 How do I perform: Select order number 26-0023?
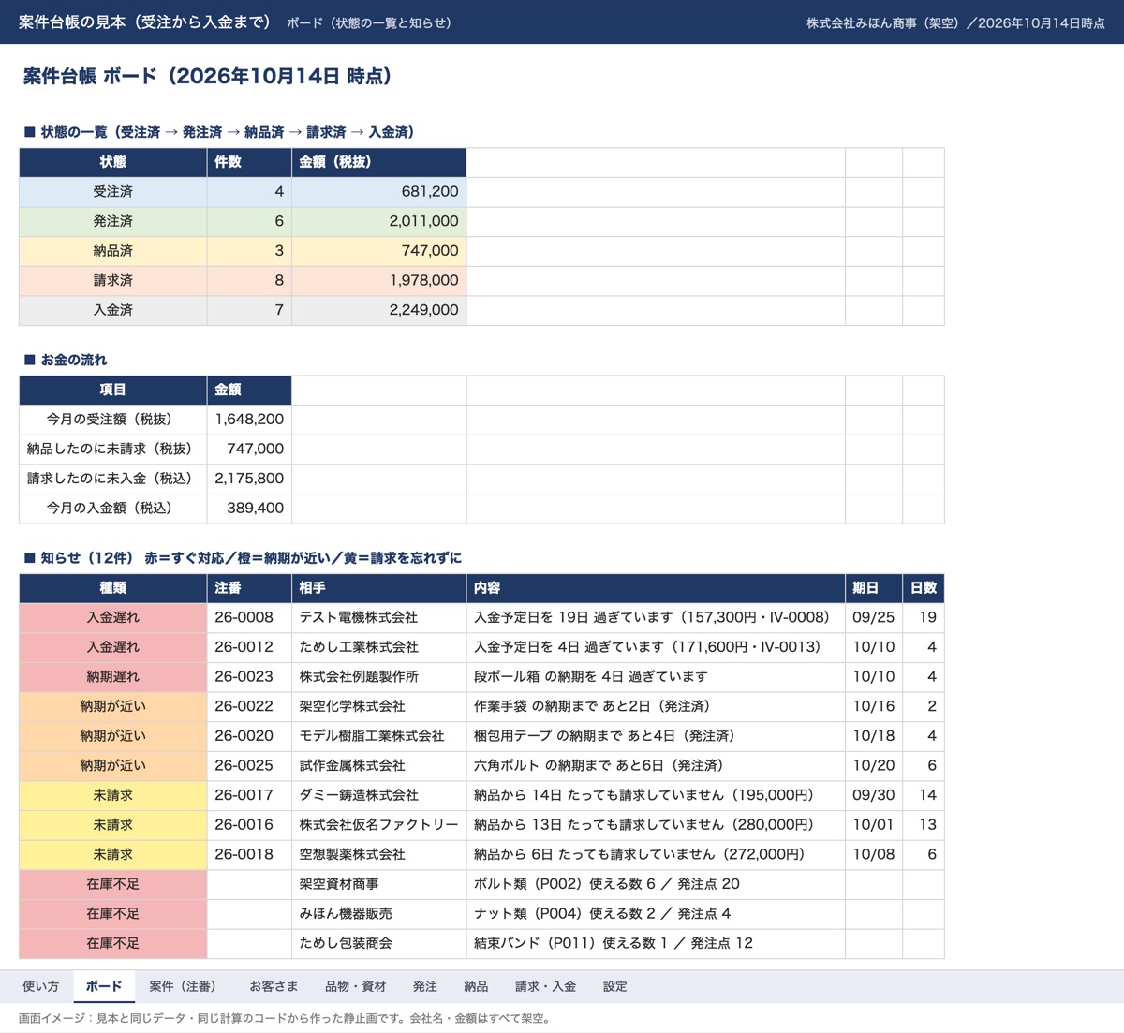pyautogui.click(x=249, y=676)
